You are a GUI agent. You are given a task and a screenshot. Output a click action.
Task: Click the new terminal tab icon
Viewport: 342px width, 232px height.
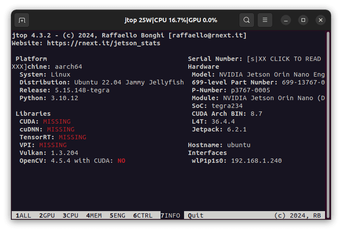[22, 20]
